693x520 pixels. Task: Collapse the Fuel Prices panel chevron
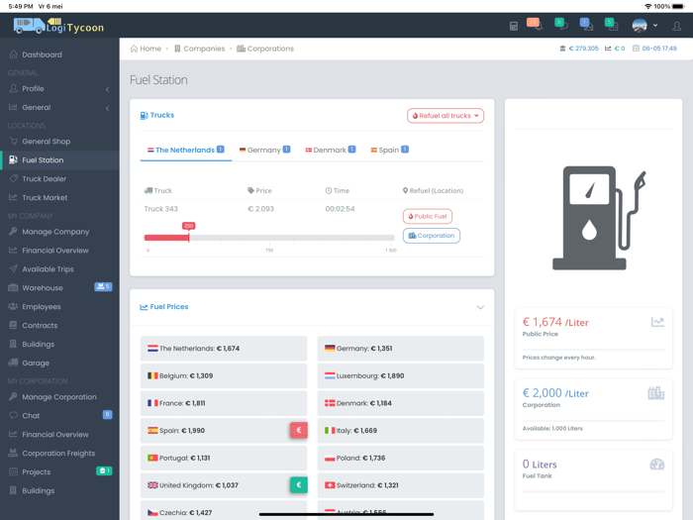(x=480, y=307)
